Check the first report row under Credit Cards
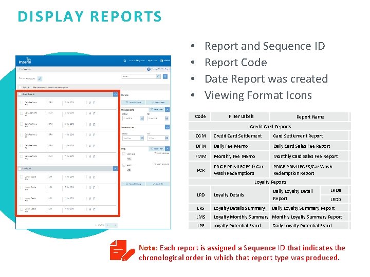370x277 pixels. 22,103
